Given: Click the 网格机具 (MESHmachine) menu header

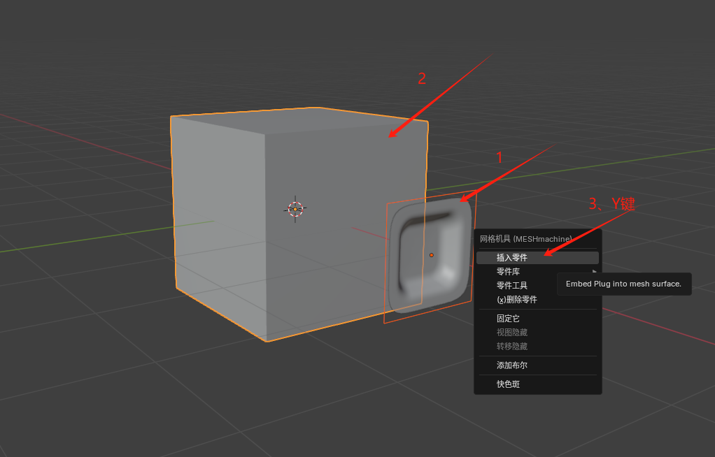Looking at the screenshot, I should point(525,239).
